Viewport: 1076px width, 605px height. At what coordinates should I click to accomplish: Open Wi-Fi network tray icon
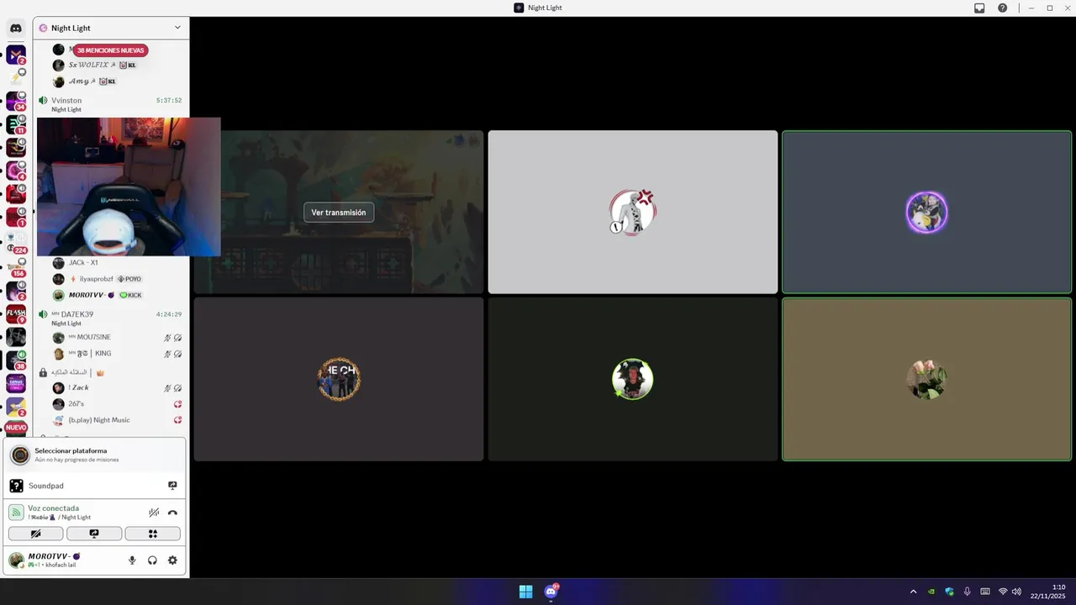click(1003, 592)
